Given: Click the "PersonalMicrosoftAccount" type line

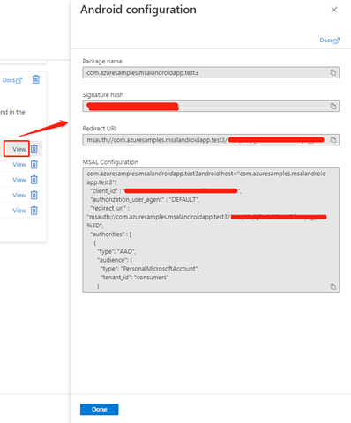Looking at the screenshot, I should coord(150,269).
